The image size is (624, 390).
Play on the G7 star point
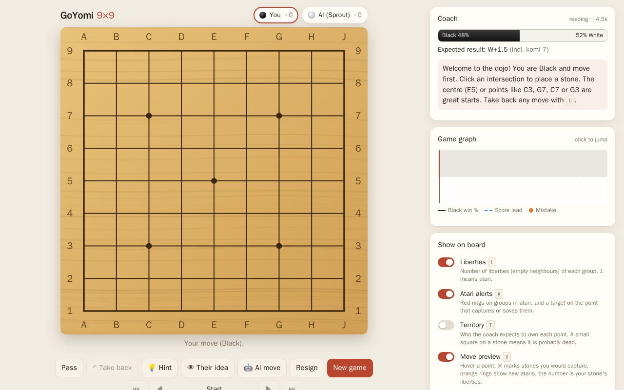pos(279,116)
